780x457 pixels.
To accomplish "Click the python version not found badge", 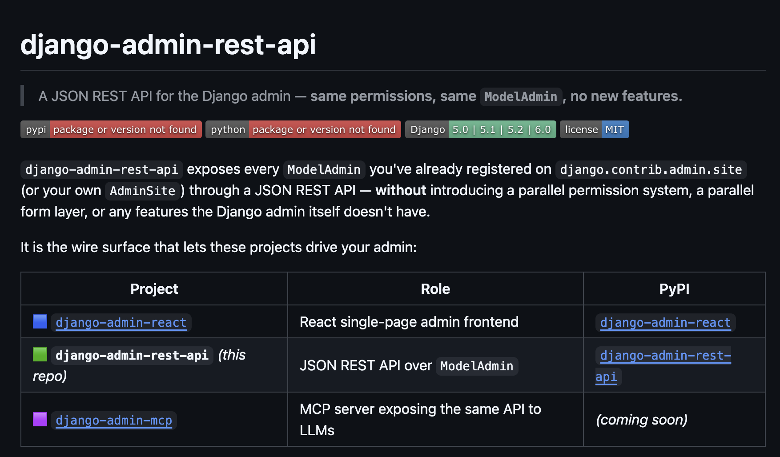I will [303, 129].
